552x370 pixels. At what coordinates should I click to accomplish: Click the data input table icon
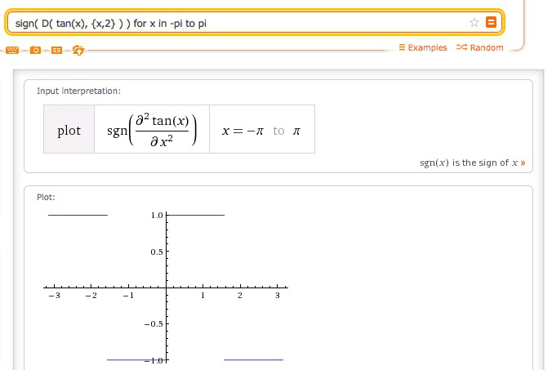pyautogui.click(x=56, y=51)
